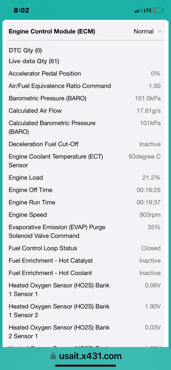Select the Calculated Air Flow row
This screenshot has width=171, height=370.
click(85, 111)
